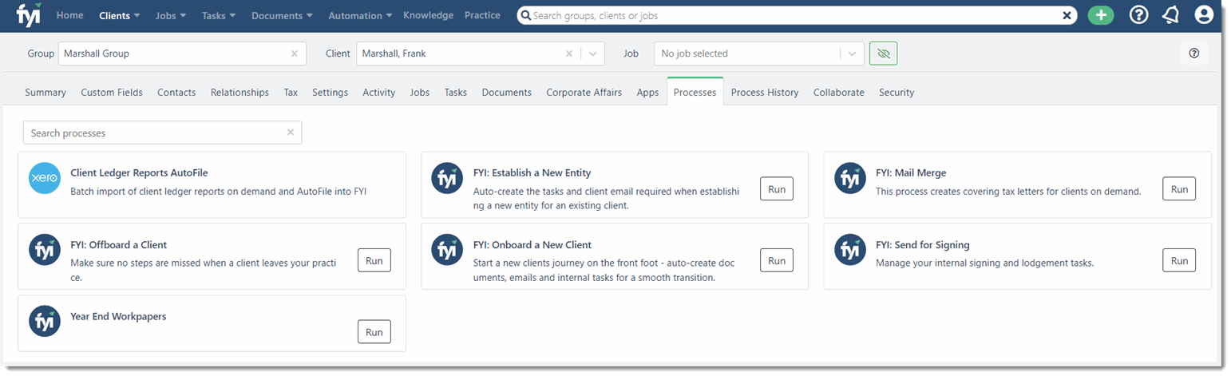Click the FYI icon on Onboard a New Client
Image resolution: width=1231 pixels, height=376 pixels.
447,250
